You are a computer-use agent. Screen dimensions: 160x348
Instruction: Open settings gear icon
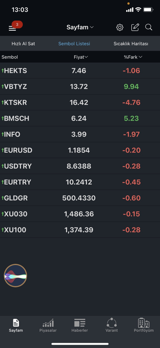pyautogui.click(x=120, y=28)
